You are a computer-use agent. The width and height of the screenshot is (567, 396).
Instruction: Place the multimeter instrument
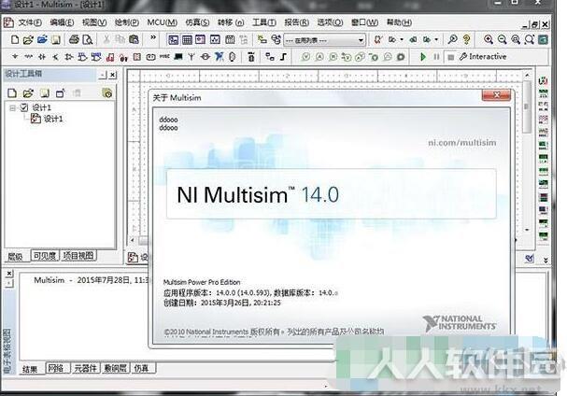[x=543, y=81]
